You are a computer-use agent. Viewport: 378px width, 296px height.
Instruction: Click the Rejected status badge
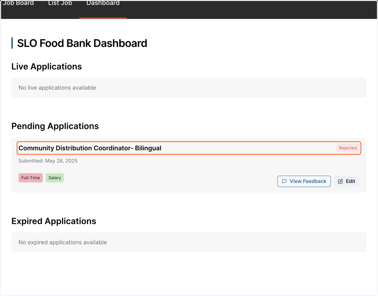pos(348,148)
